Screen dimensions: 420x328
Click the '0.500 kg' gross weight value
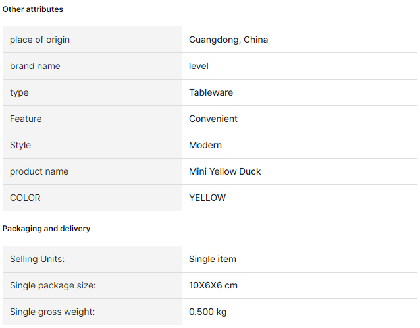click(207, 312)
